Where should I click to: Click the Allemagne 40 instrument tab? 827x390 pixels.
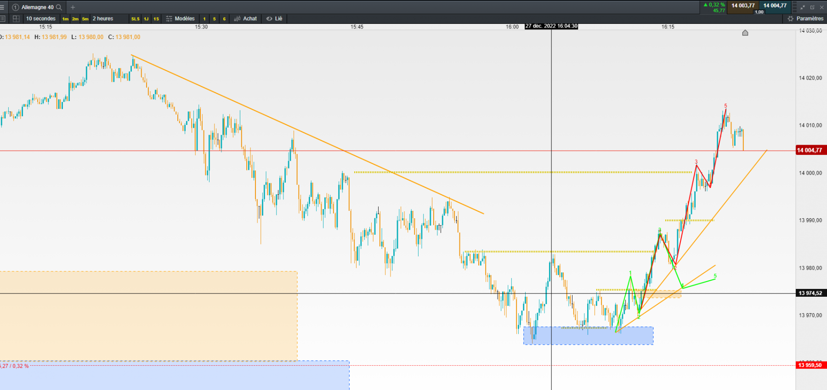pos(38,7)
